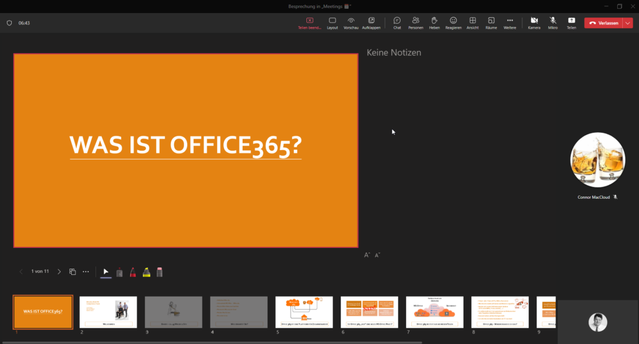Open Weitere more actions menu
Viewport: 639px width, 344px height.
tap(510, 23)
